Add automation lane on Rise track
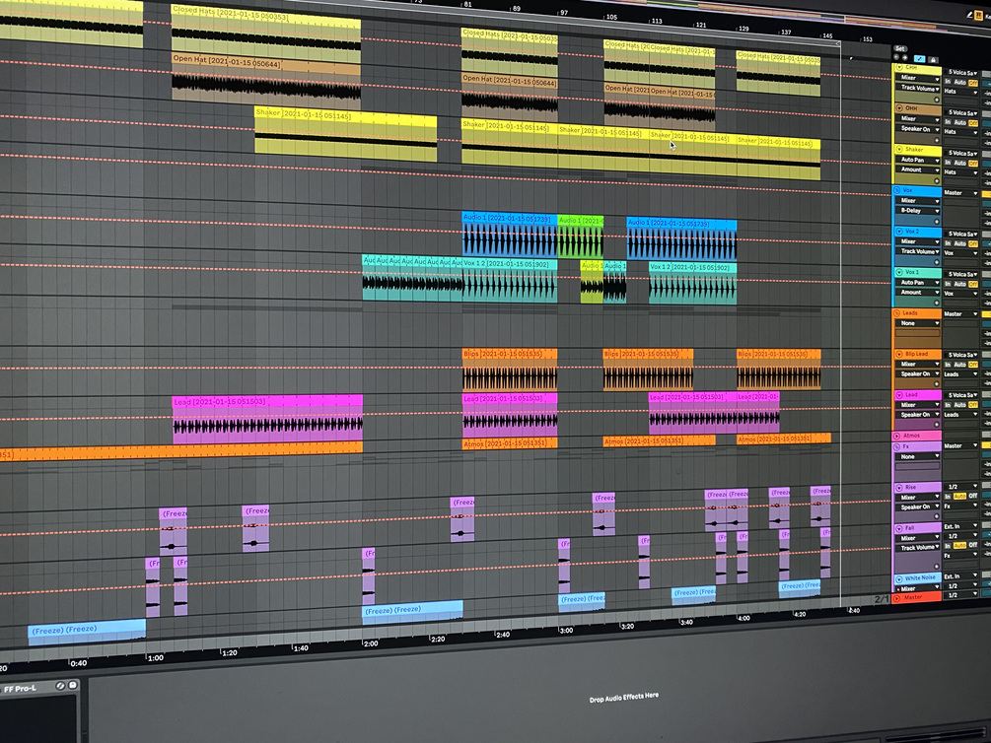The image size is (991, 743). [x=937, y=516]
